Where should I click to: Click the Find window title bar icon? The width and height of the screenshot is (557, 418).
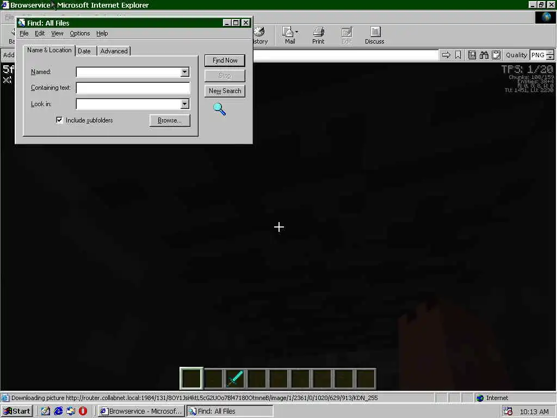click(22, 23)
